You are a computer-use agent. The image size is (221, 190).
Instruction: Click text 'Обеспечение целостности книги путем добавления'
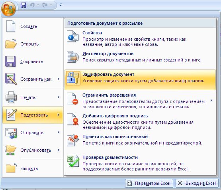click(x=138, y=122)
